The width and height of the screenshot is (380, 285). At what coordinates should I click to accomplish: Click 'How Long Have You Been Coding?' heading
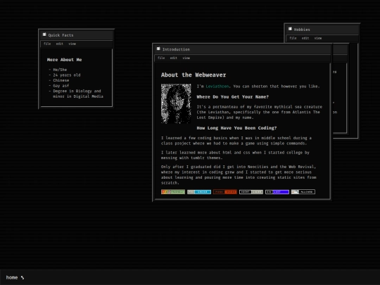pyautogui.click(x=236, y=128)
